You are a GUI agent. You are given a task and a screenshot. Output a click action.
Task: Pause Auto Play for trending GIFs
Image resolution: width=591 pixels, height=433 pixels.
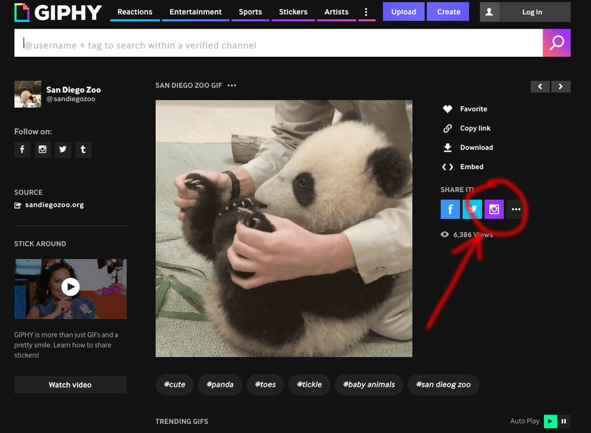[564, 421]
